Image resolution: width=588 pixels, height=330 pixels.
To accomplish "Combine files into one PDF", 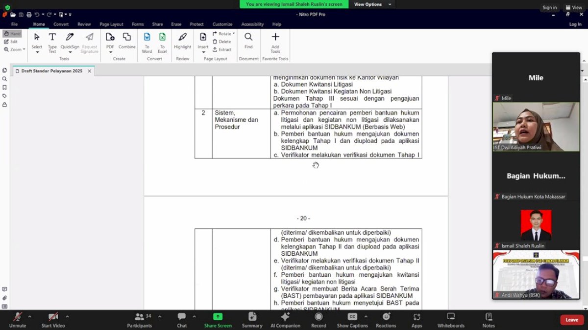I will pyautogui.click(x=127, y=40).
